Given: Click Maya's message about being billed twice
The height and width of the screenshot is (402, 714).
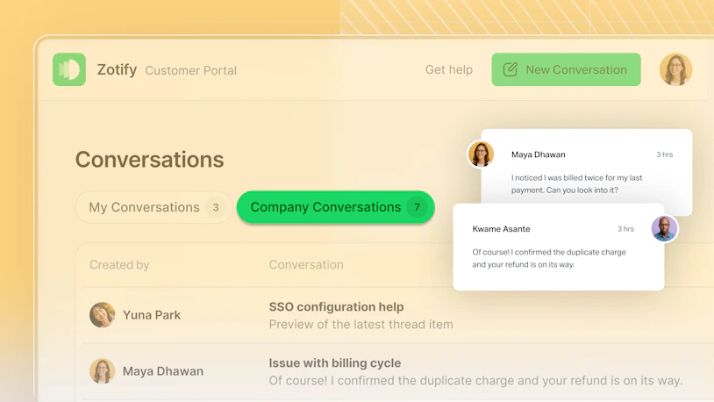Looking at the screenshot, I should coord(576,183).
